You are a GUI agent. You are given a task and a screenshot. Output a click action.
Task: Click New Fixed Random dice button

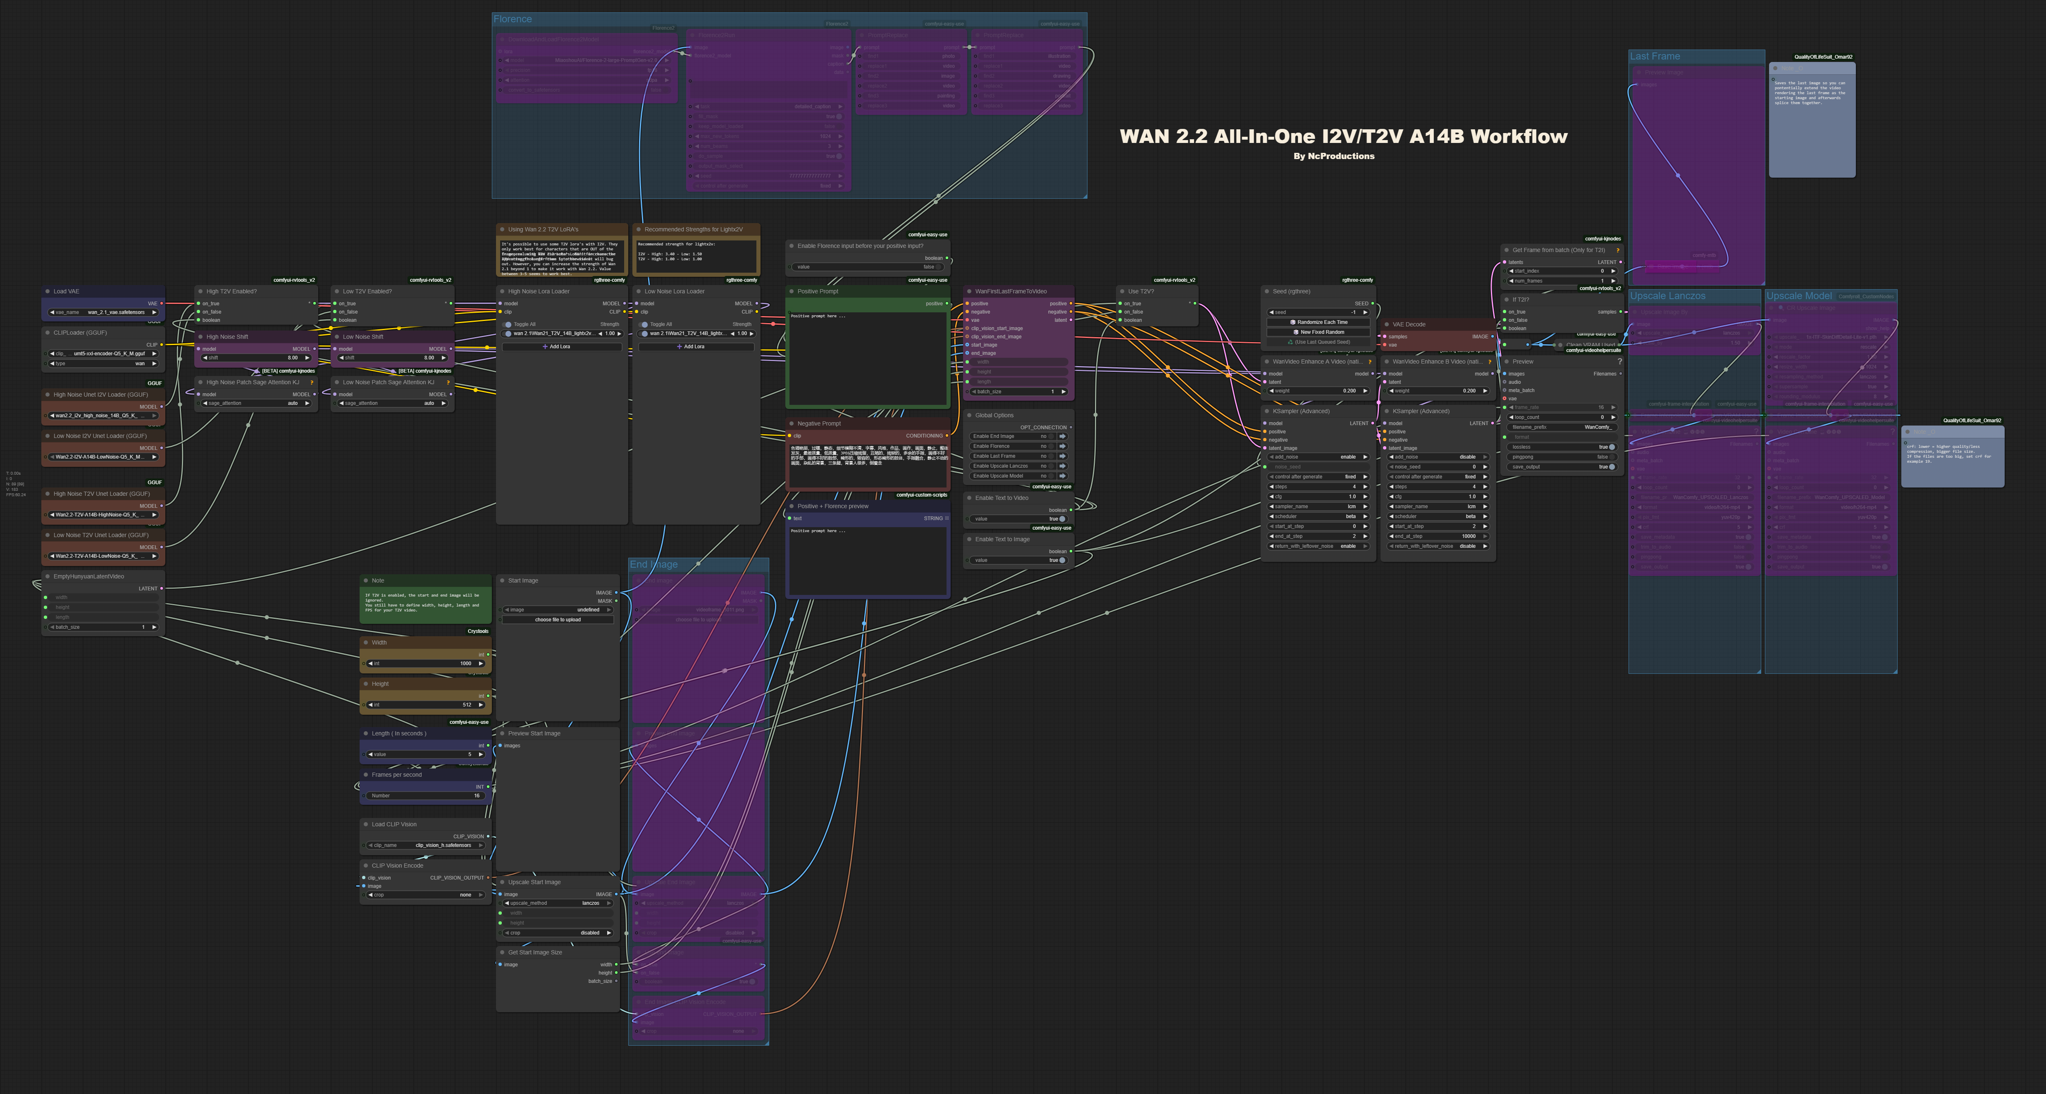[x=1296, y=332]
